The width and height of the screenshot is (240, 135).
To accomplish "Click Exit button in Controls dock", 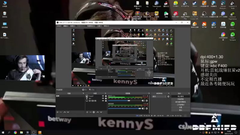I will [181, 110].
